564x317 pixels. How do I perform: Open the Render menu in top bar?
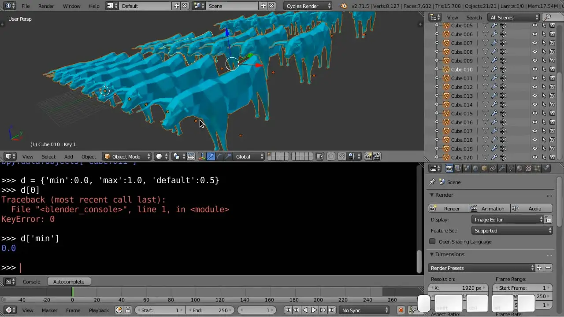pyautogui.click(x=46, y=6)
